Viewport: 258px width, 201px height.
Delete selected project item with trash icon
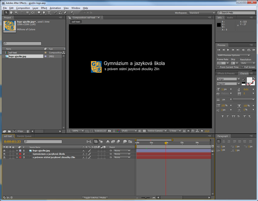point(28,131)
